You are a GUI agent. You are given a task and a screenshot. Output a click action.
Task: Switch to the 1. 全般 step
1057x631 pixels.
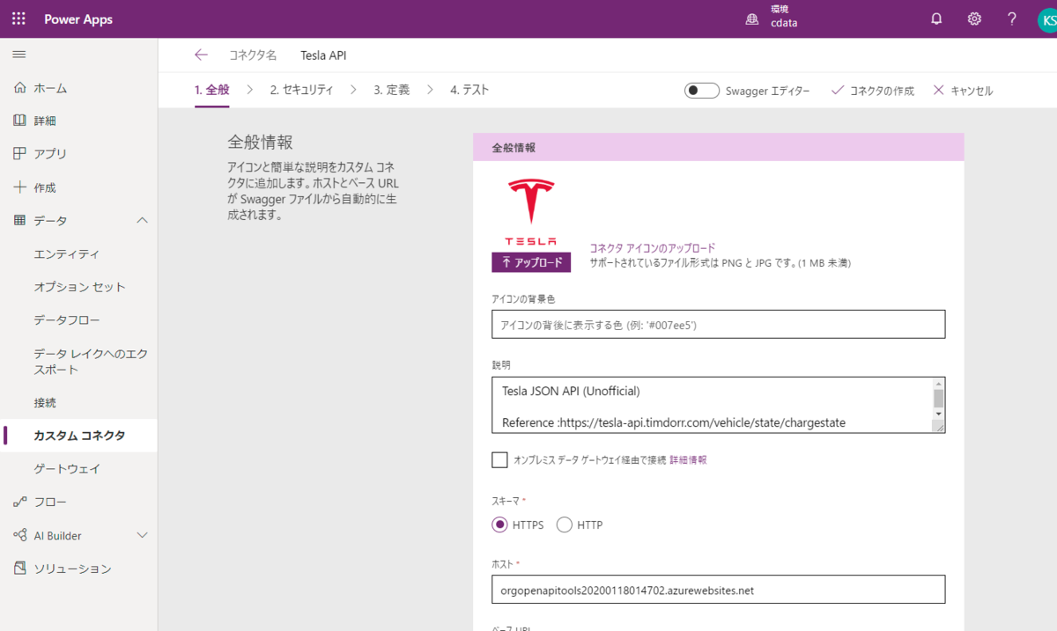pyautogui.click(x=212, y=90)
